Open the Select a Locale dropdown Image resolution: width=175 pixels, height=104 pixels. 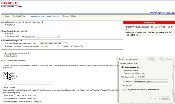(x=42, y=36)
